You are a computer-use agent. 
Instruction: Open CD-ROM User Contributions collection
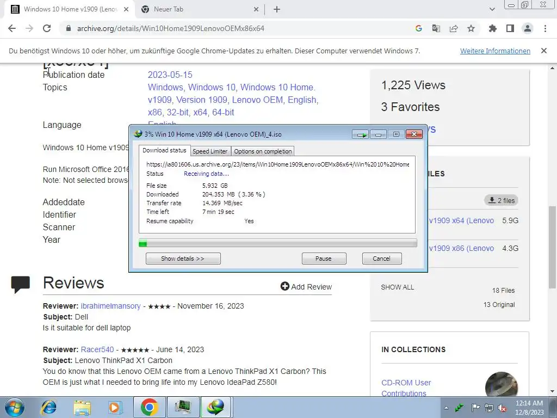click(406, 388)
